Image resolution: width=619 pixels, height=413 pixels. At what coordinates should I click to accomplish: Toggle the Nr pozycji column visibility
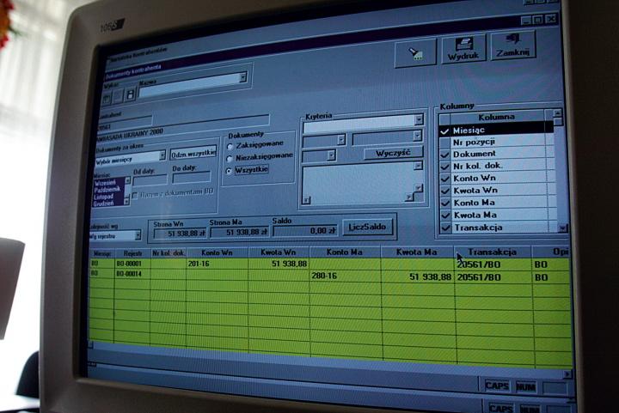444,141
